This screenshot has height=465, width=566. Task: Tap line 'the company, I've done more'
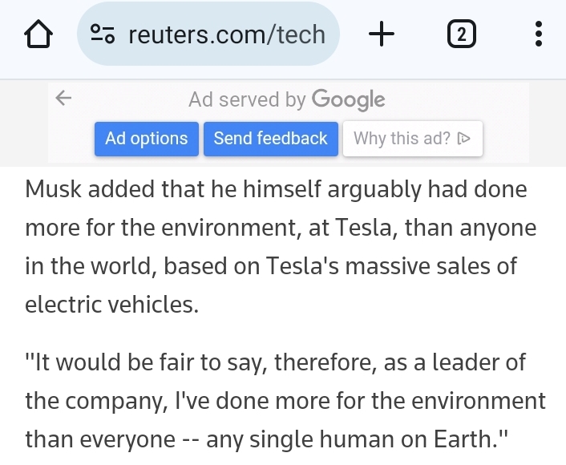[285, 400]
